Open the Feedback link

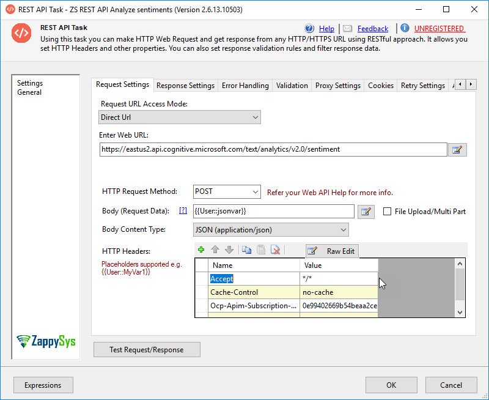(x=373, y=29)
